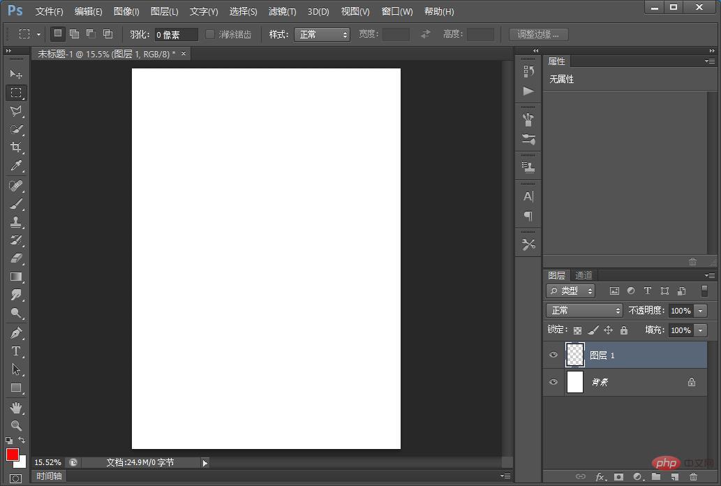Screen dimensions: 721x486
Task: Close the 未标题-1 document tab
Action: pyautogui.click(x=184, y=53)
